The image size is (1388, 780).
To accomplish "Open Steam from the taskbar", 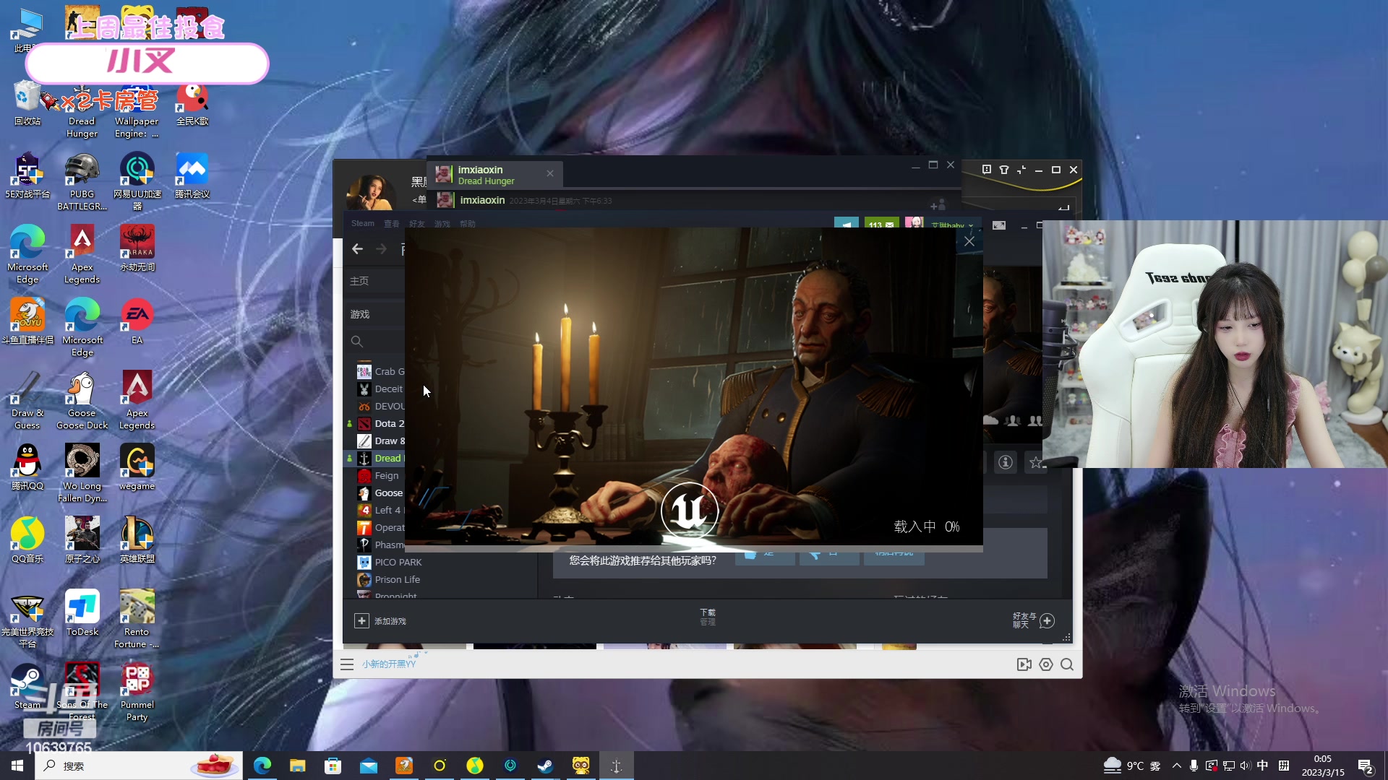I will tap(546, 766).
